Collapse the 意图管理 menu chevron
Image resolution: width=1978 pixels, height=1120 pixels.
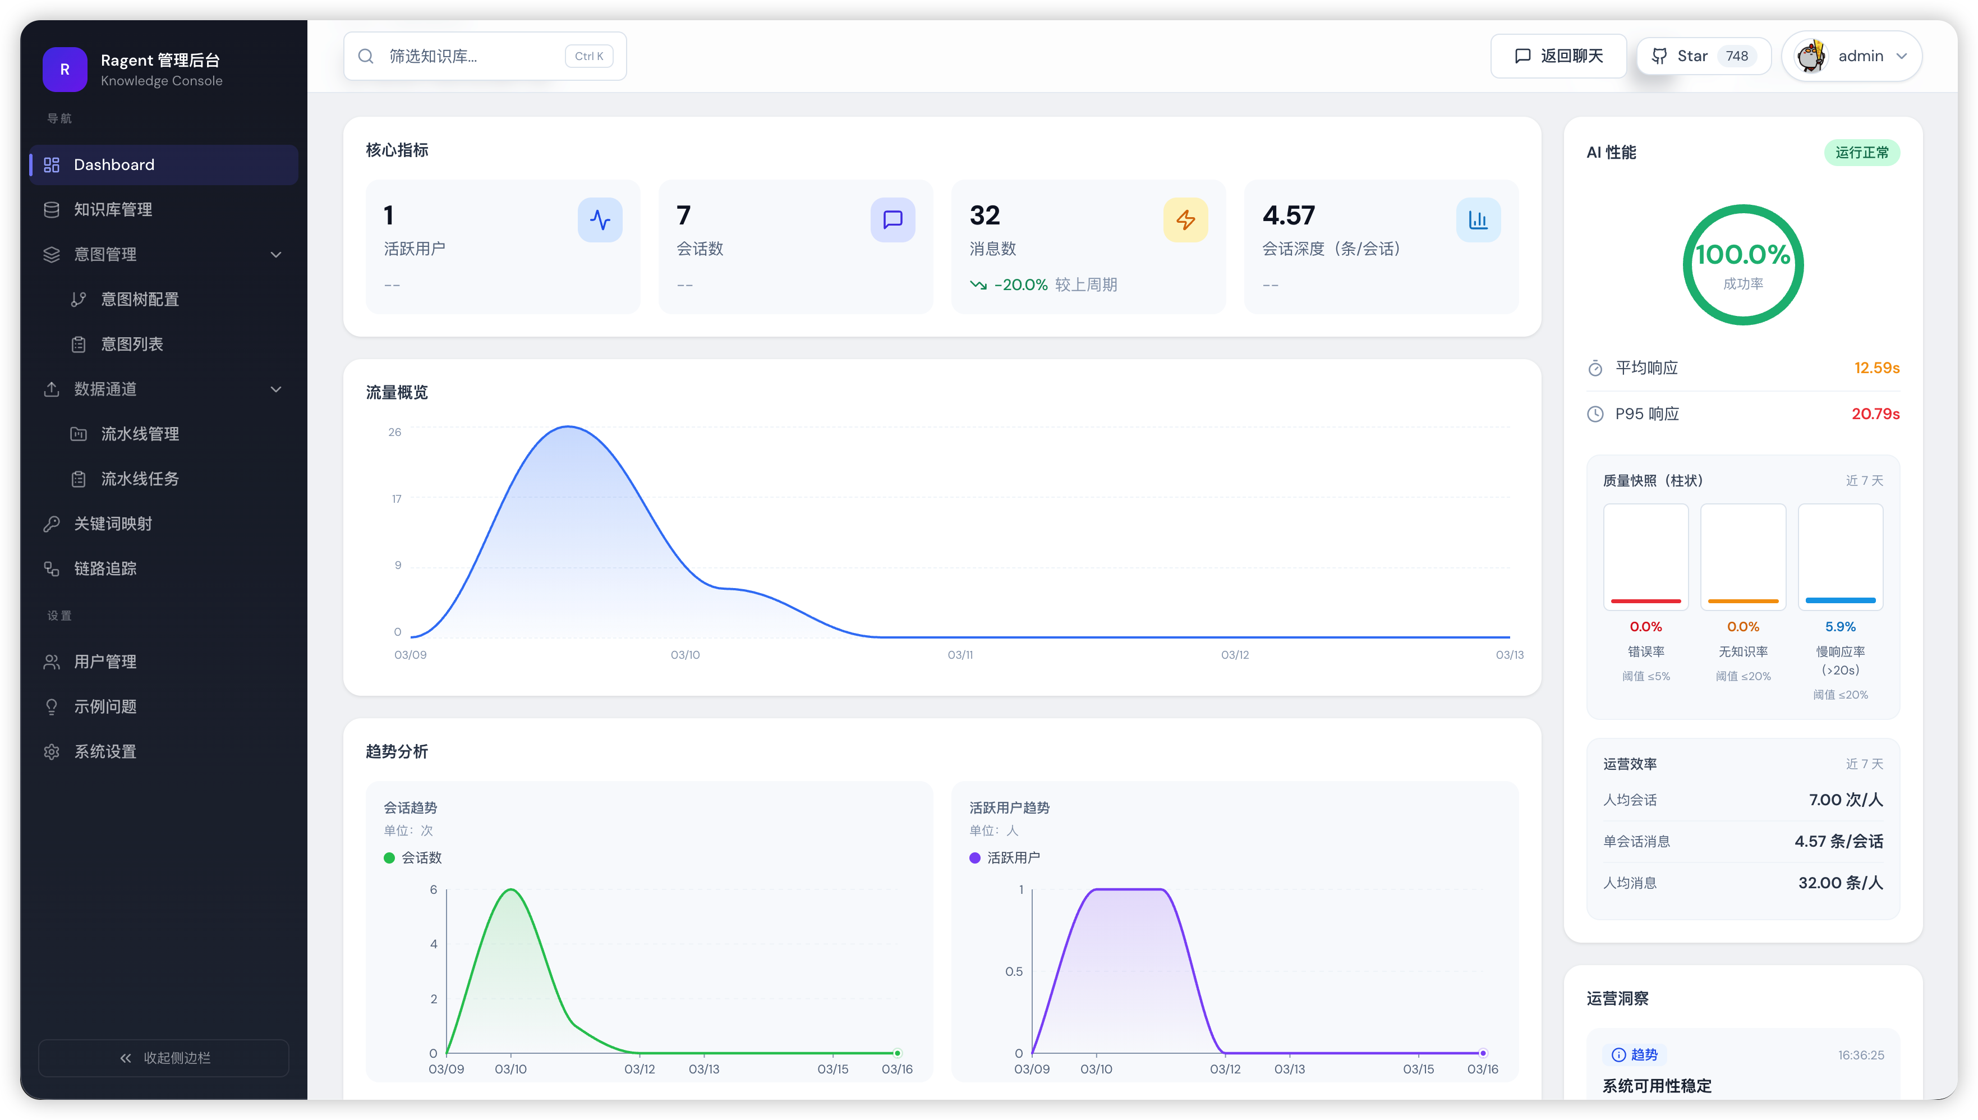(x=276, y=255)
